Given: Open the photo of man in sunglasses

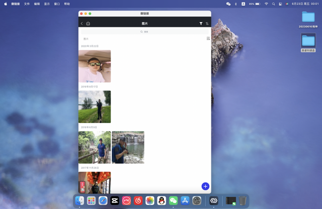Looking at the screenshot, I should [x=95, y=66].
